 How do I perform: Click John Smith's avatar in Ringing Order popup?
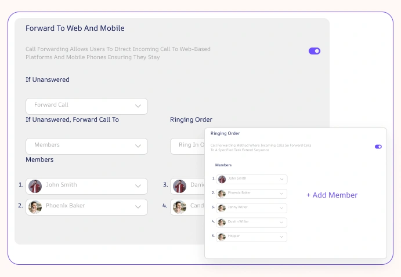tap(222, 179)
